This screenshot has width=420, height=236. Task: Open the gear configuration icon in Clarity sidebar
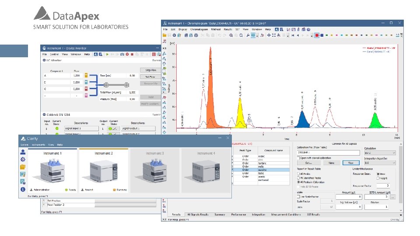(x=23, y=160)
